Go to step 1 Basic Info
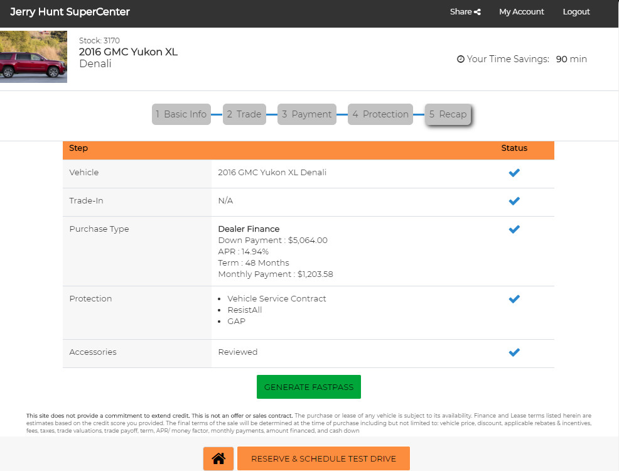619x471 pixels. (181, 114)
